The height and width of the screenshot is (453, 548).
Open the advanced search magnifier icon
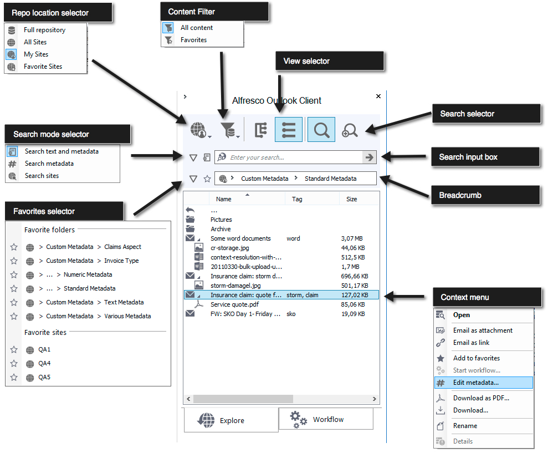click(x=350, y=130)
